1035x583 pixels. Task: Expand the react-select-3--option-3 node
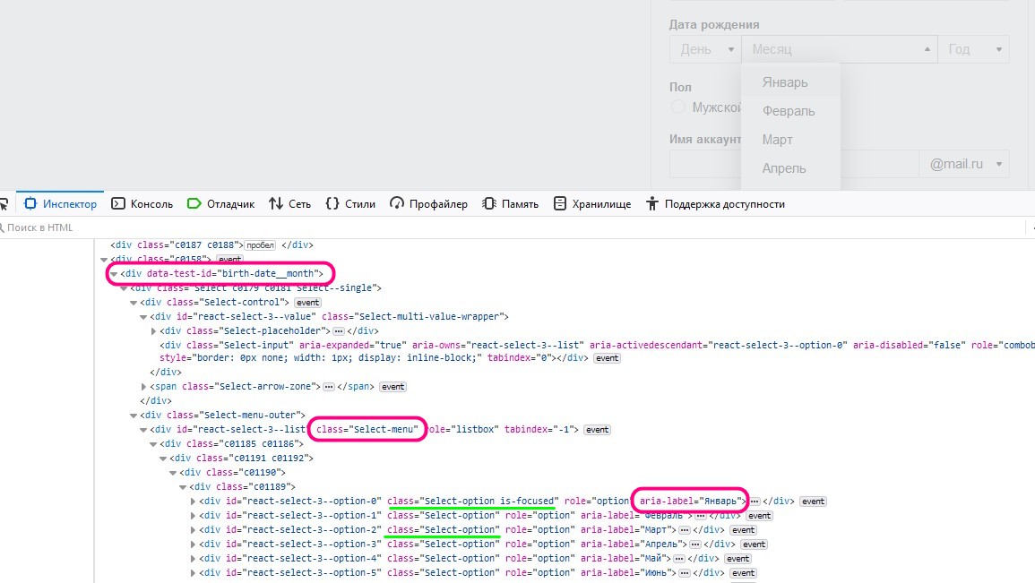(x=193, y=544)
